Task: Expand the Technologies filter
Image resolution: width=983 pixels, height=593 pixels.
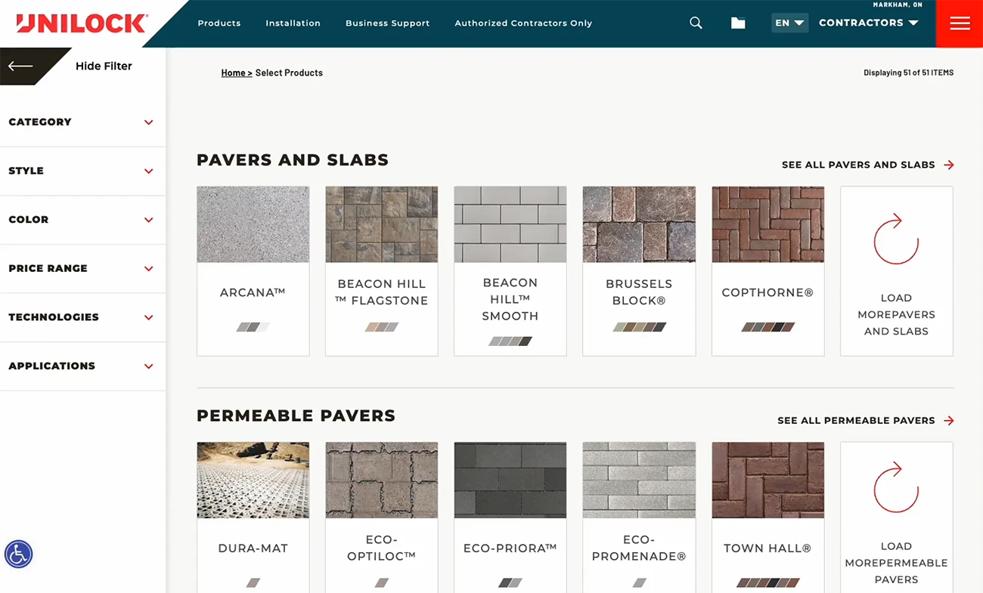Action: [x=82, y=317]
